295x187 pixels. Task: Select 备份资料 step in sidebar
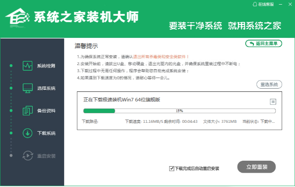pos(46,111)
